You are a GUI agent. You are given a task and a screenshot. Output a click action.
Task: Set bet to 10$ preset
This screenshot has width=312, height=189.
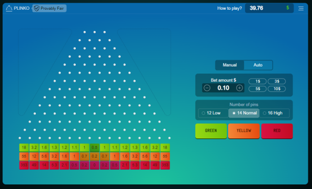click(277, 89)
